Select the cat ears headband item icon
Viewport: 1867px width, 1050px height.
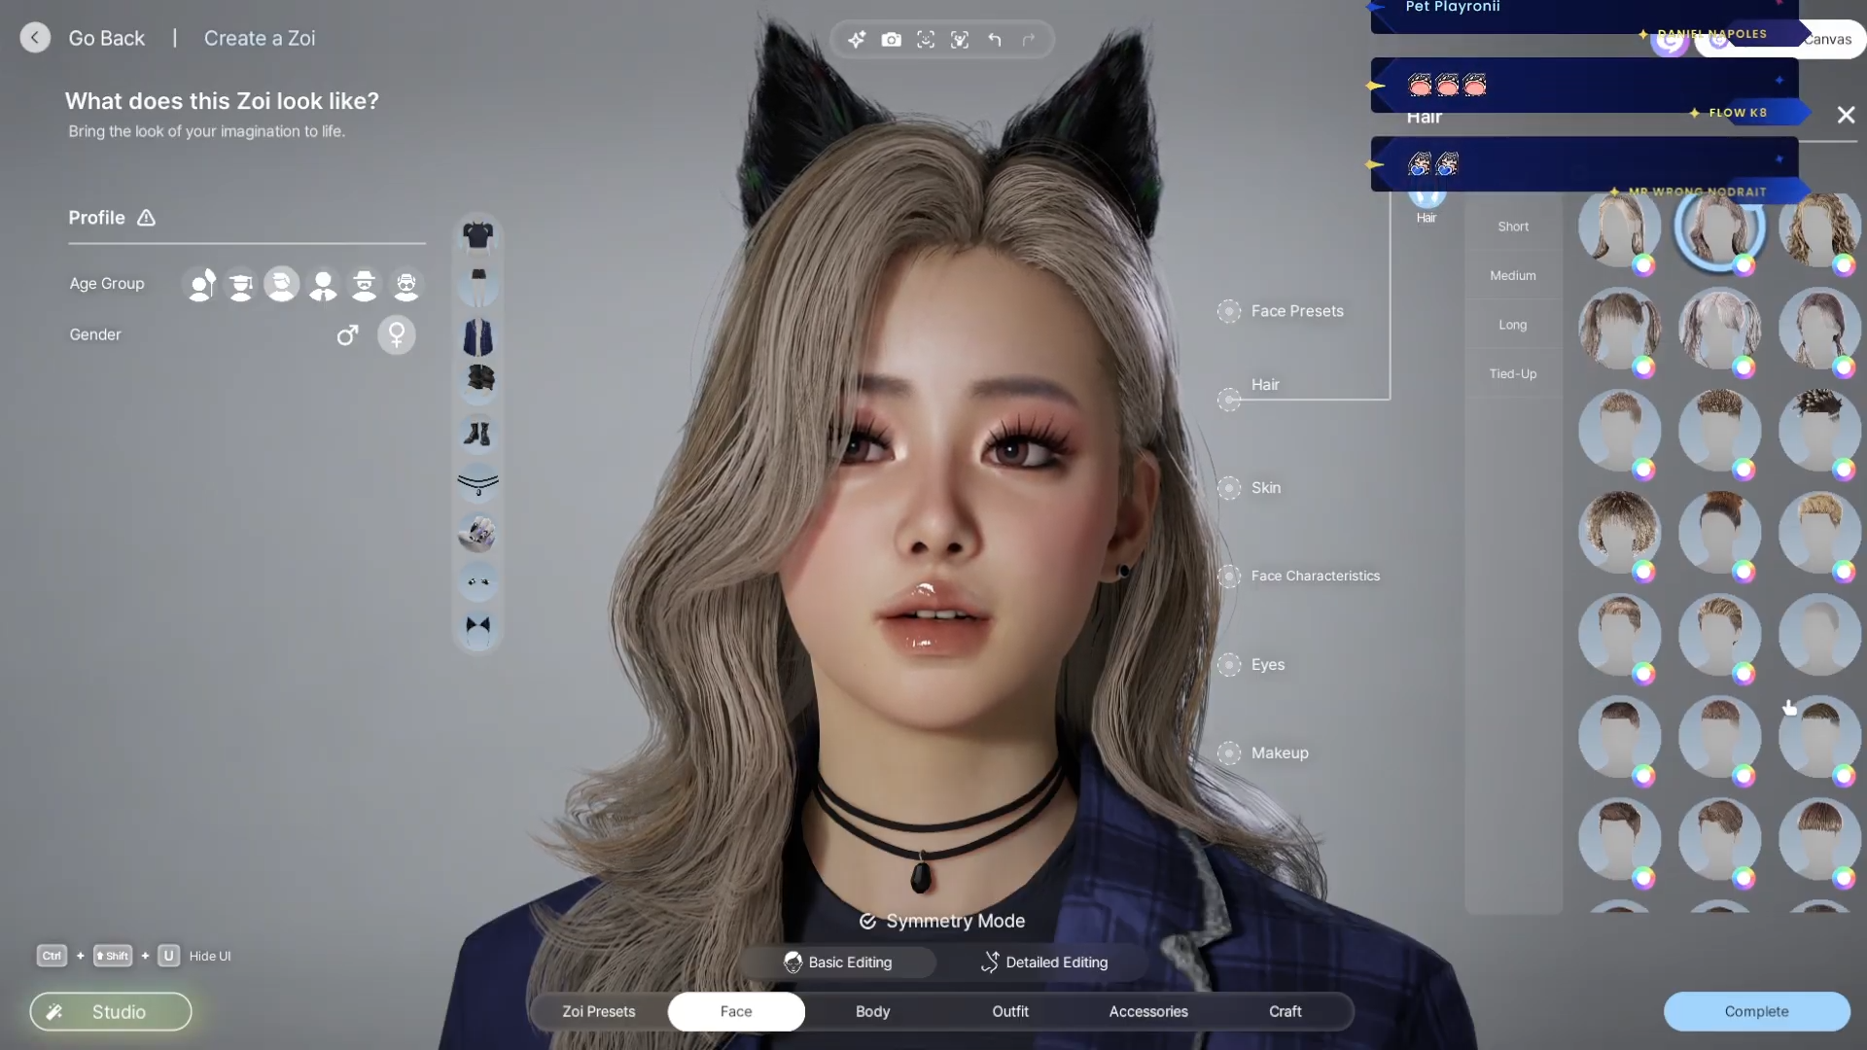pyautogui.click(x=477, y=627)
